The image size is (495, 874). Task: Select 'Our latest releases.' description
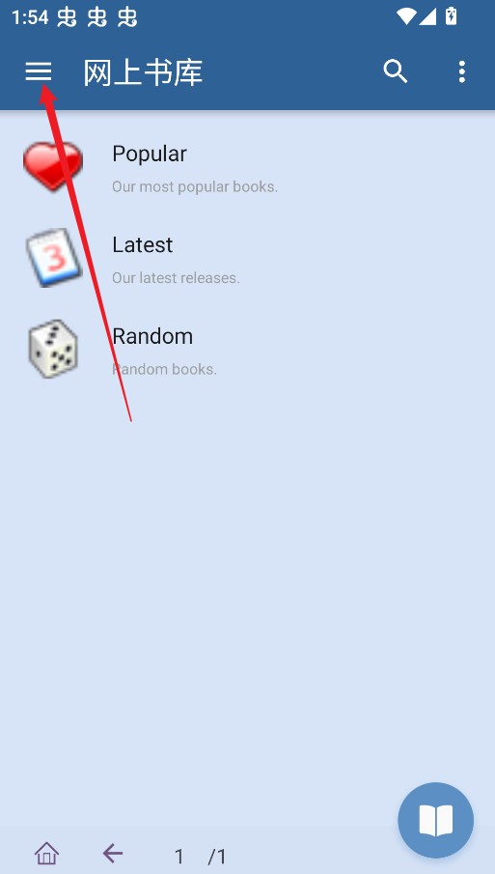pos(176,277)
